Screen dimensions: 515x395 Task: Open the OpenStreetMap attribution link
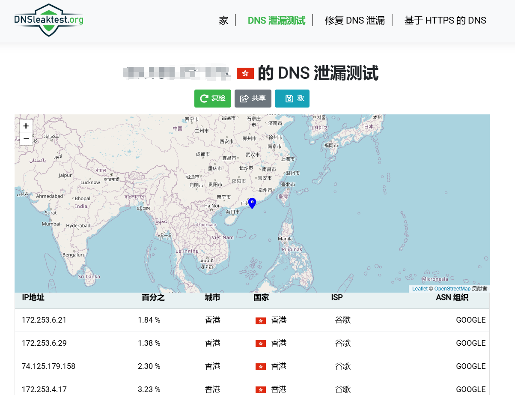point(452,289)
